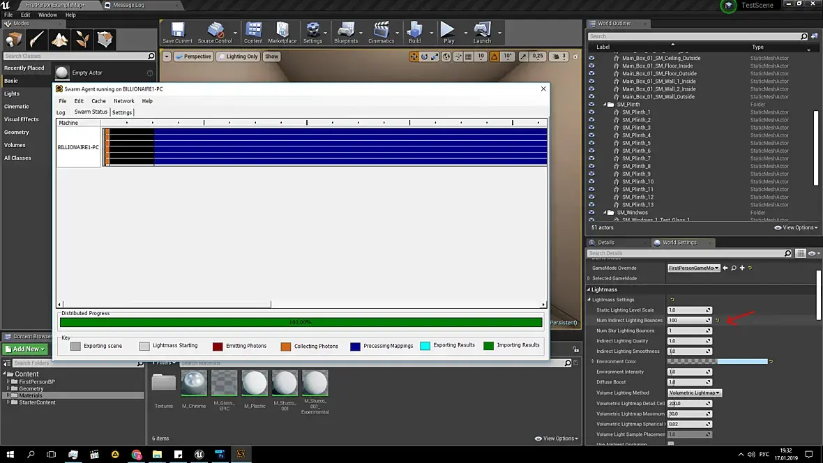Open the Content toolbar button
This screenshot has width=823, height=463.
click(253, 33)
